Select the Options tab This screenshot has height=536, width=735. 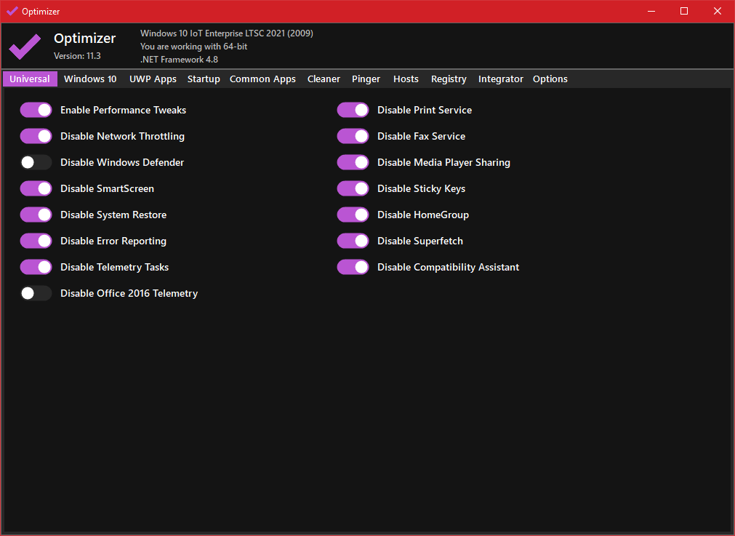pos(550,79)
